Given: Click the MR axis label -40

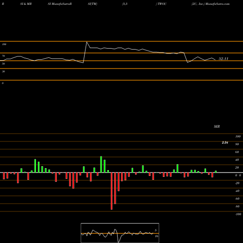Looking at the screenshot, I should coord(237,191).
